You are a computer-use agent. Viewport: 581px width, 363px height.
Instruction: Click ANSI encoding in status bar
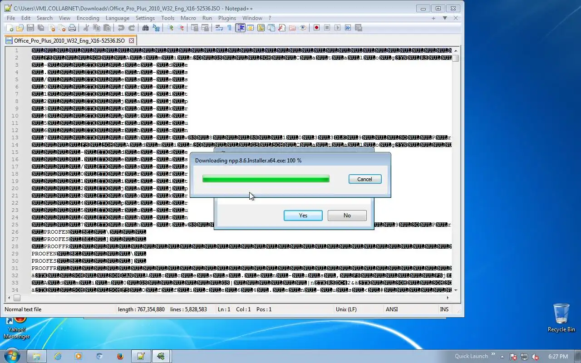[x=392, y=309]
